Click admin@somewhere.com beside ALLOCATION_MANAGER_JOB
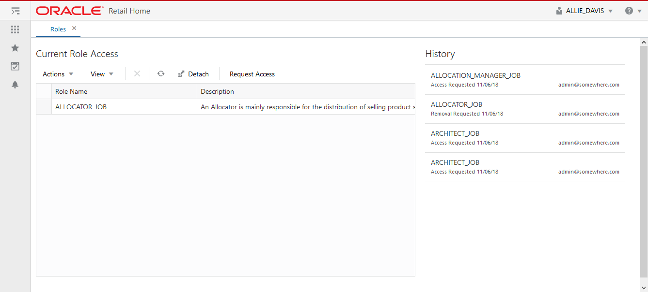 point(589,85)
